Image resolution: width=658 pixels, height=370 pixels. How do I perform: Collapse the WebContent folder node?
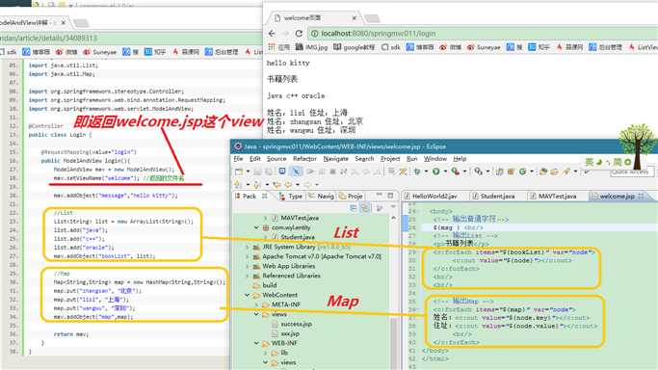(248, 295)
